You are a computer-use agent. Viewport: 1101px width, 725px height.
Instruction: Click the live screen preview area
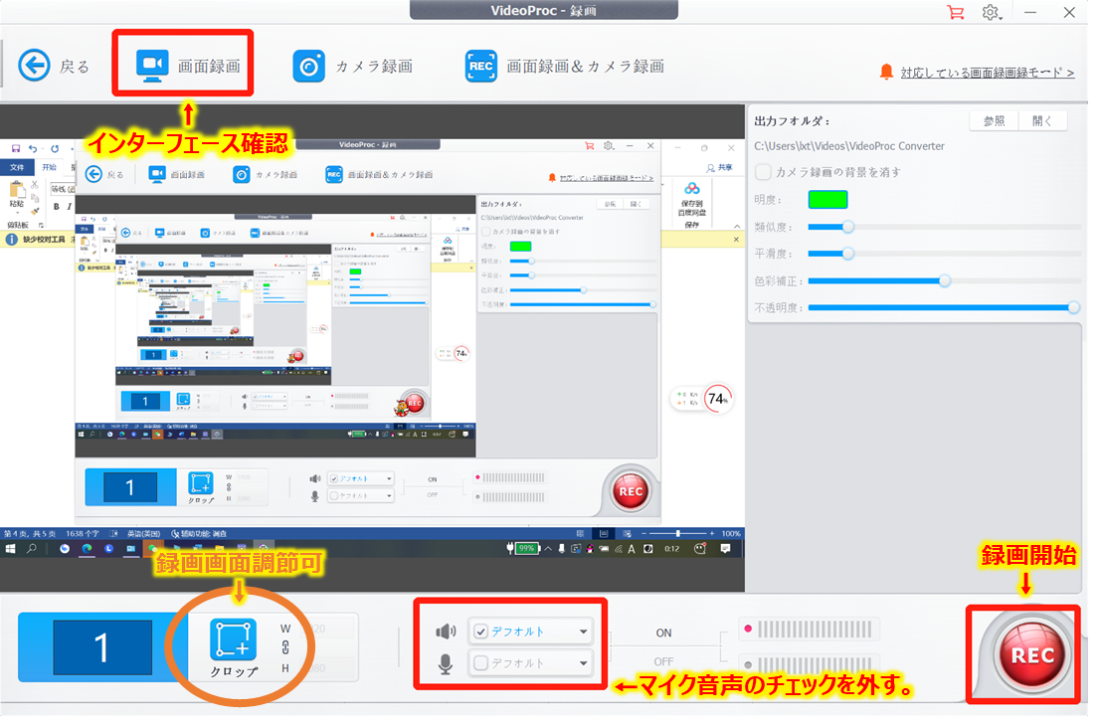click(x=372, y=349)
